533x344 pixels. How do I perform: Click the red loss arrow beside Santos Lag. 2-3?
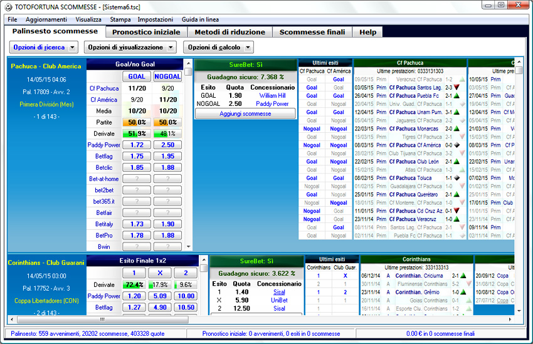456,88
